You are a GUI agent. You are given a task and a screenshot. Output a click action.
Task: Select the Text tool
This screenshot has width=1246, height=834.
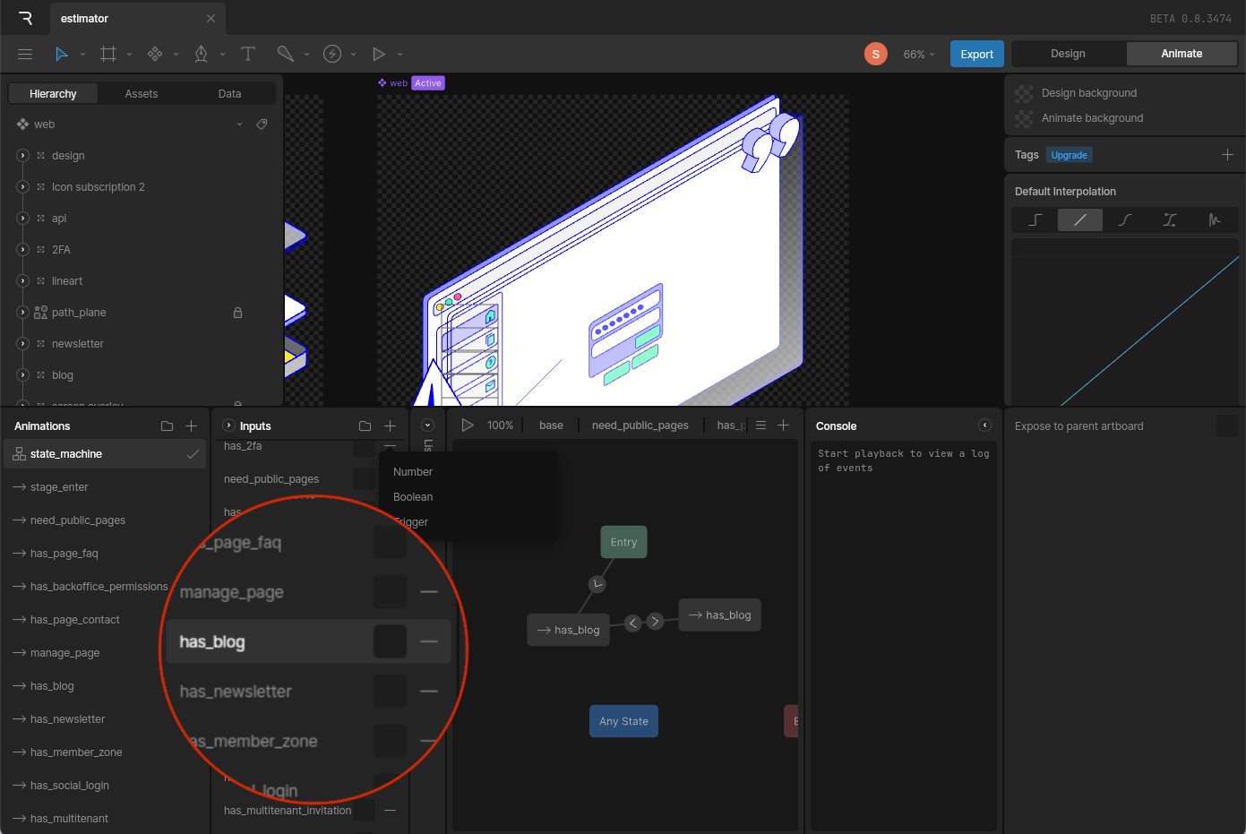[x=248, y=54]
